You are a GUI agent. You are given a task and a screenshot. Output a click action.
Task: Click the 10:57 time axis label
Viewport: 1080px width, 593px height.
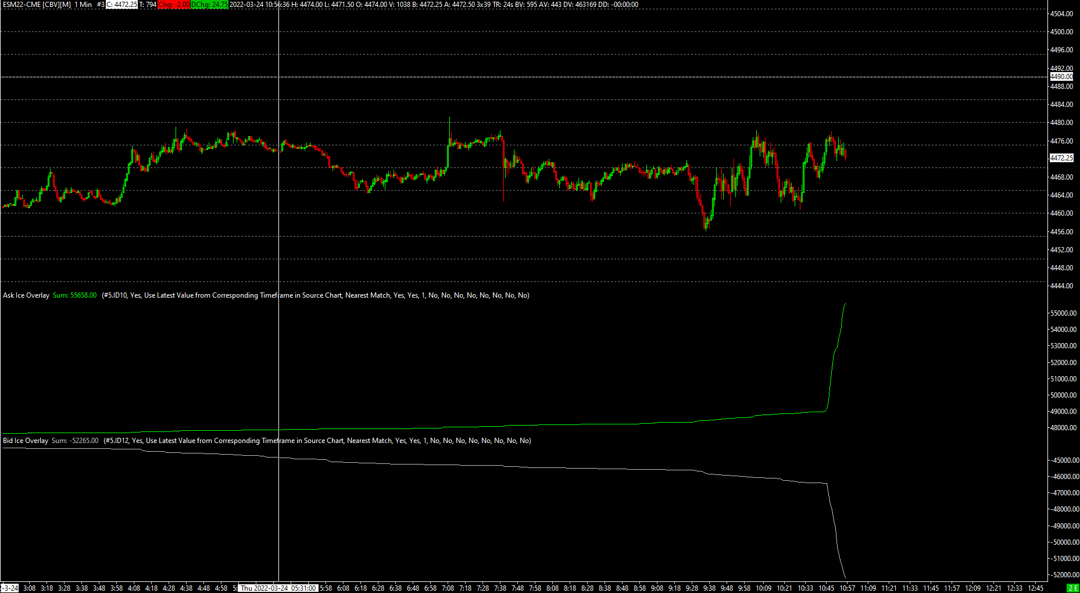pos(847,588)
